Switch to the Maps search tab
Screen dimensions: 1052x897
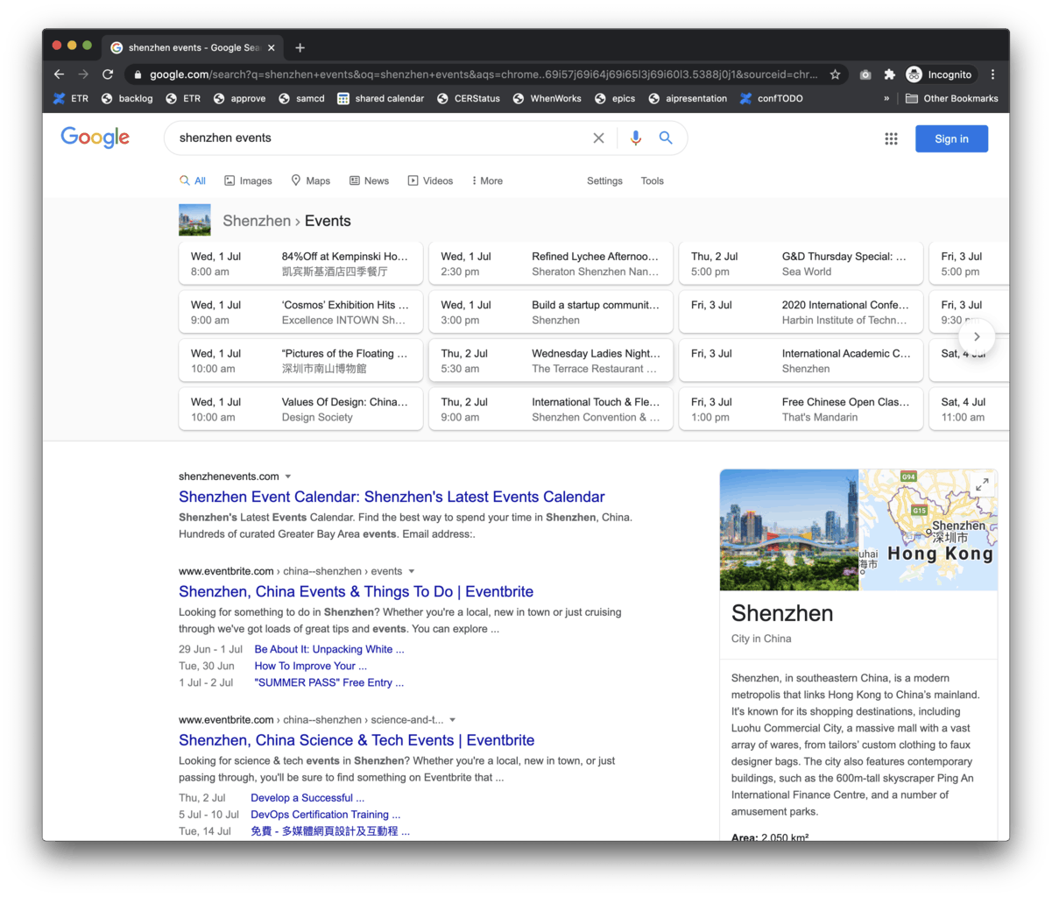(x=310, y=180)
